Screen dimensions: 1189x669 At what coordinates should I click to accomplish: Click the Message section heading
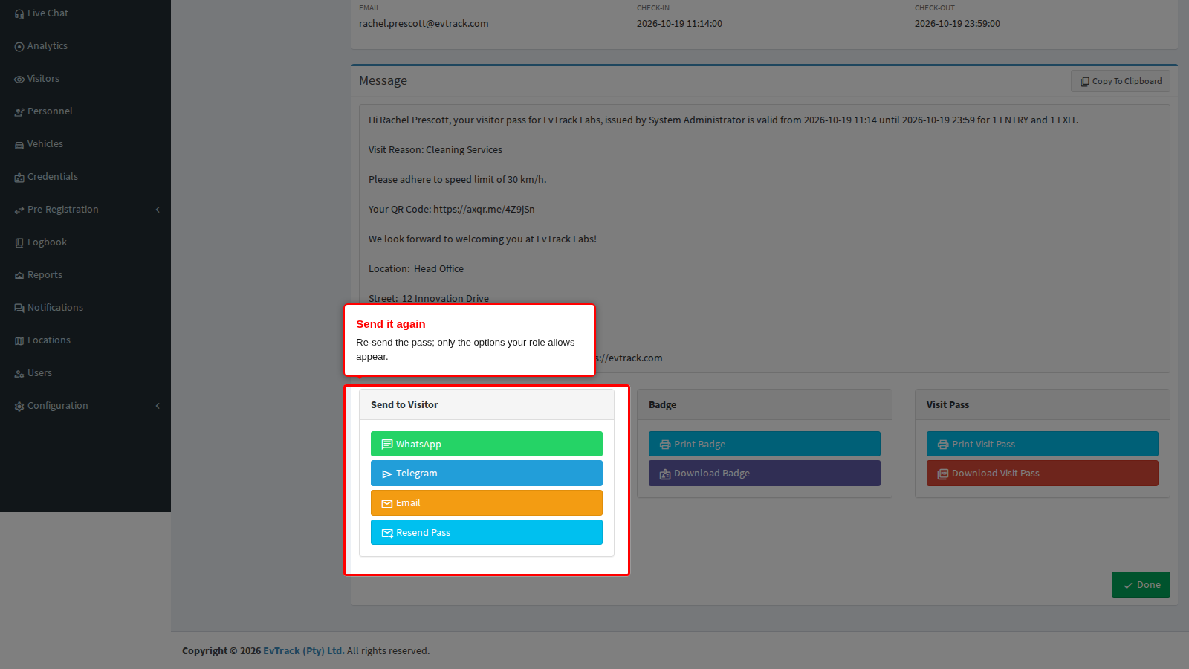pyautogui.click(x=383, y=80)
